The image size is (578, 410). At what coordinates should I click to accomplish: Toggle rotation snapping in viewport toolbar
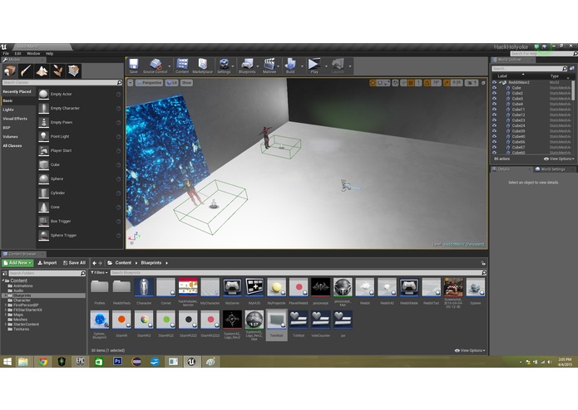(427, 83)
